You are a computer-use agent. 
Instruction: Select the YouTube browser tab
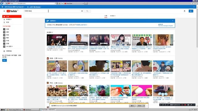tap(74, 3)
